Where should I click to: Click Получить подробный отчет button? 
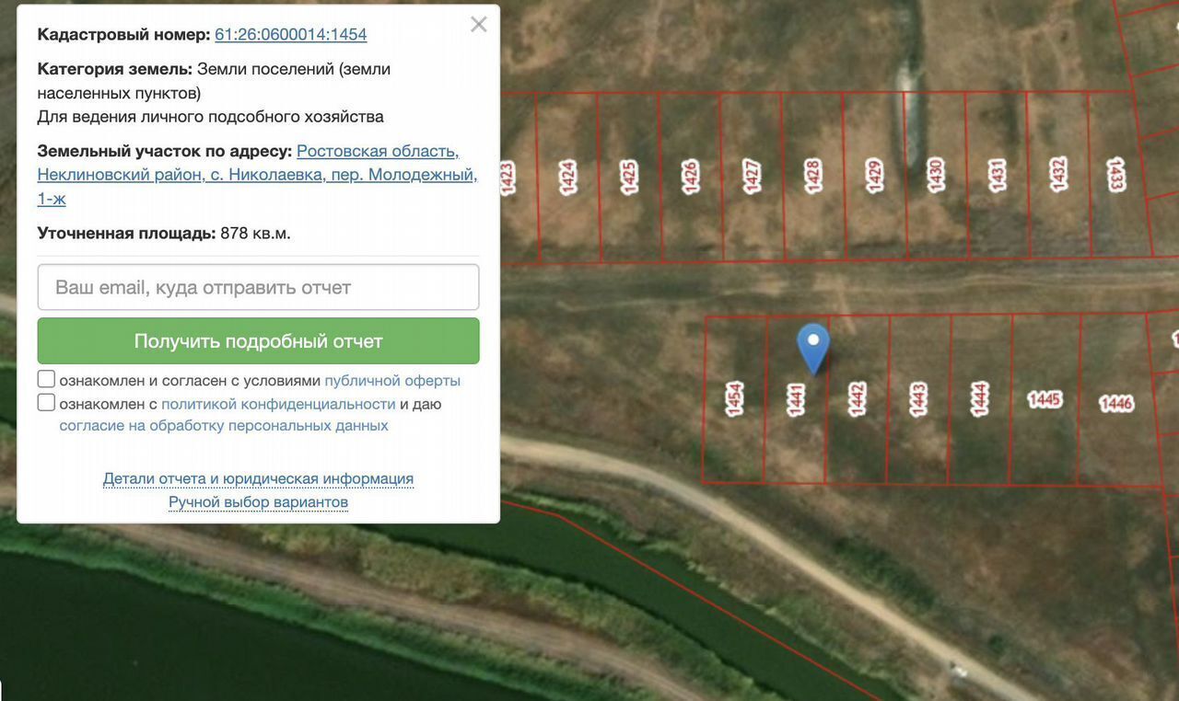pyautogui.click(x=258, y=340)
